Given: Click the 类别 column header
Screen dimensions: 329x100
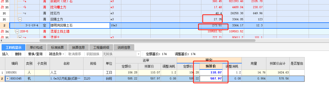Looking at the screenshot, I should tap(29, 63).
